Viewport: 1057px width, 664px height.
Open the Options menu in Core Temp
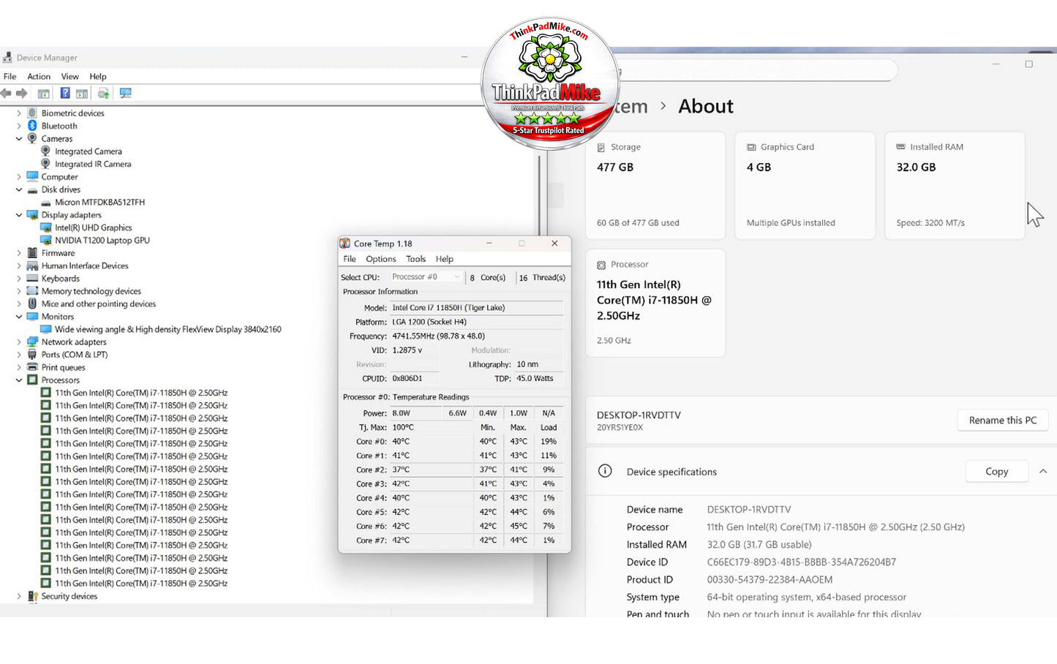point(381,259)
